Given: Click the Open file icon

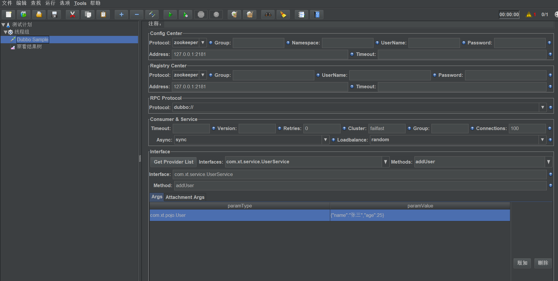Looking at the screenshot, I should pos(39,14).
